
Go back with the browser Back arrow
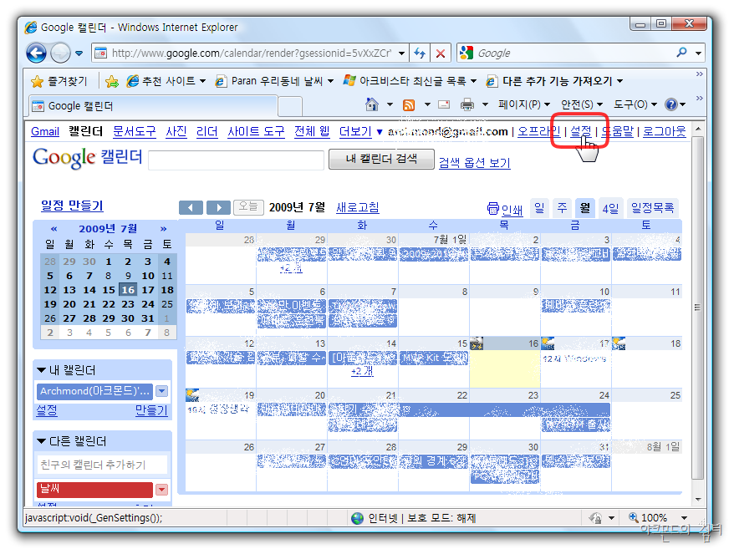[36, 53]
